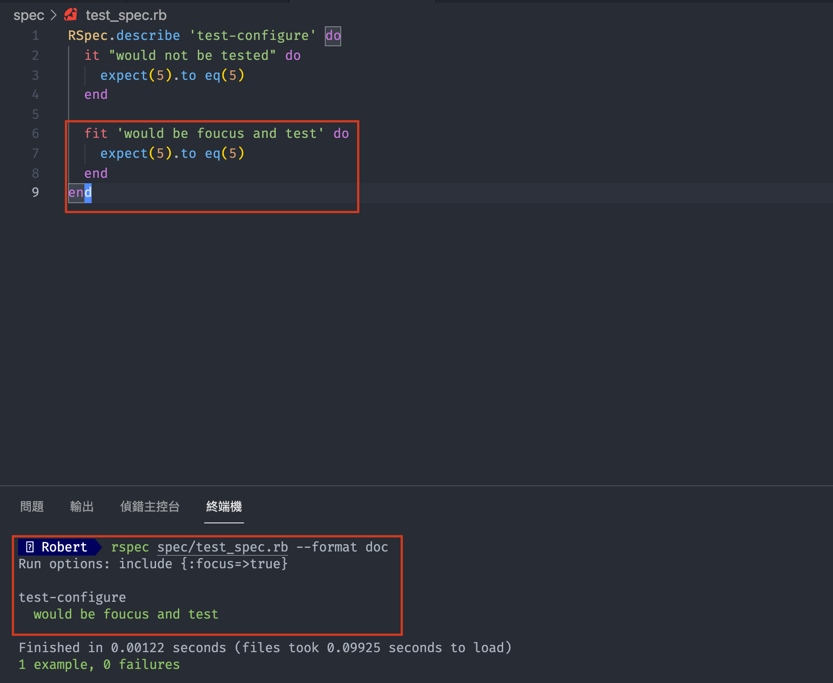Open the spec folder breadcrumb
The image size is (833, 683).
click(29, 15)
